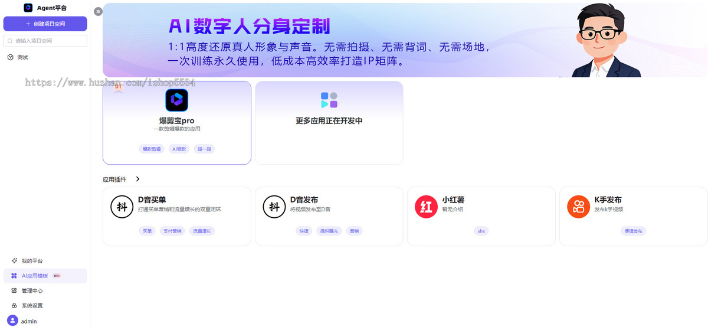
Task: Click the lock icon beside 系统设置
Action: [x=14, y=305]
